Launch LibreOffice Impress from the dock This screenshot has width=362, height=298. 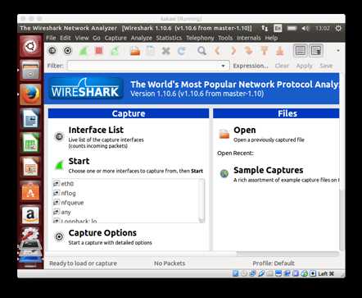pos(30,167)
